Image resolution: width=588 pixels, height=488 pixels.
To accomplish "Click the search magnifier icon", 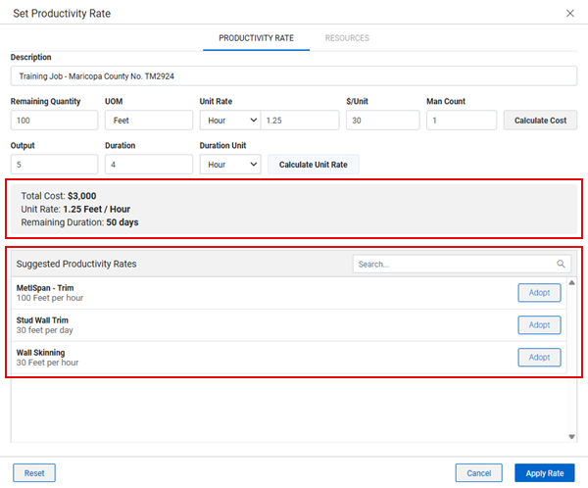I will (x=561, y=264).
